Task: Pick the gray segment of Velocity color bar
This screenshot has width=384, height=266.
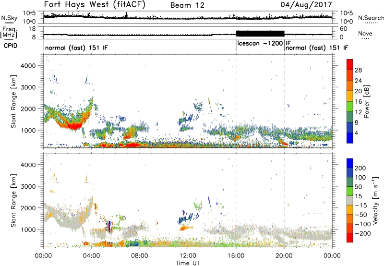Action: (x=350, y=200)
